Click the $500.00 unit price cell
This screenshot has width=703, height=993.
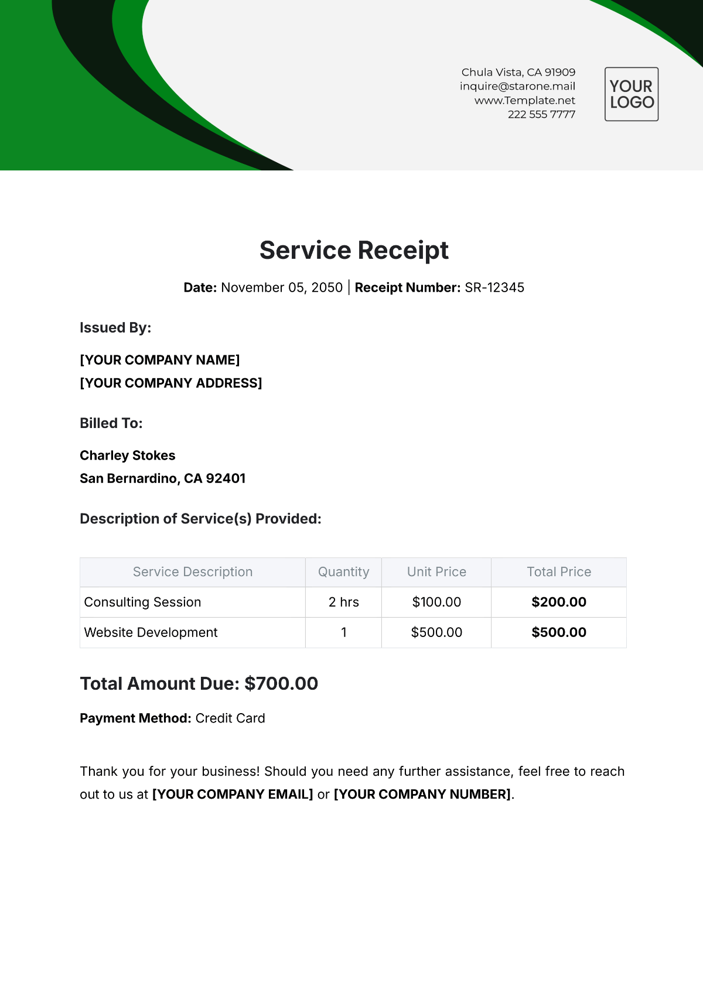tap(436, 632)
